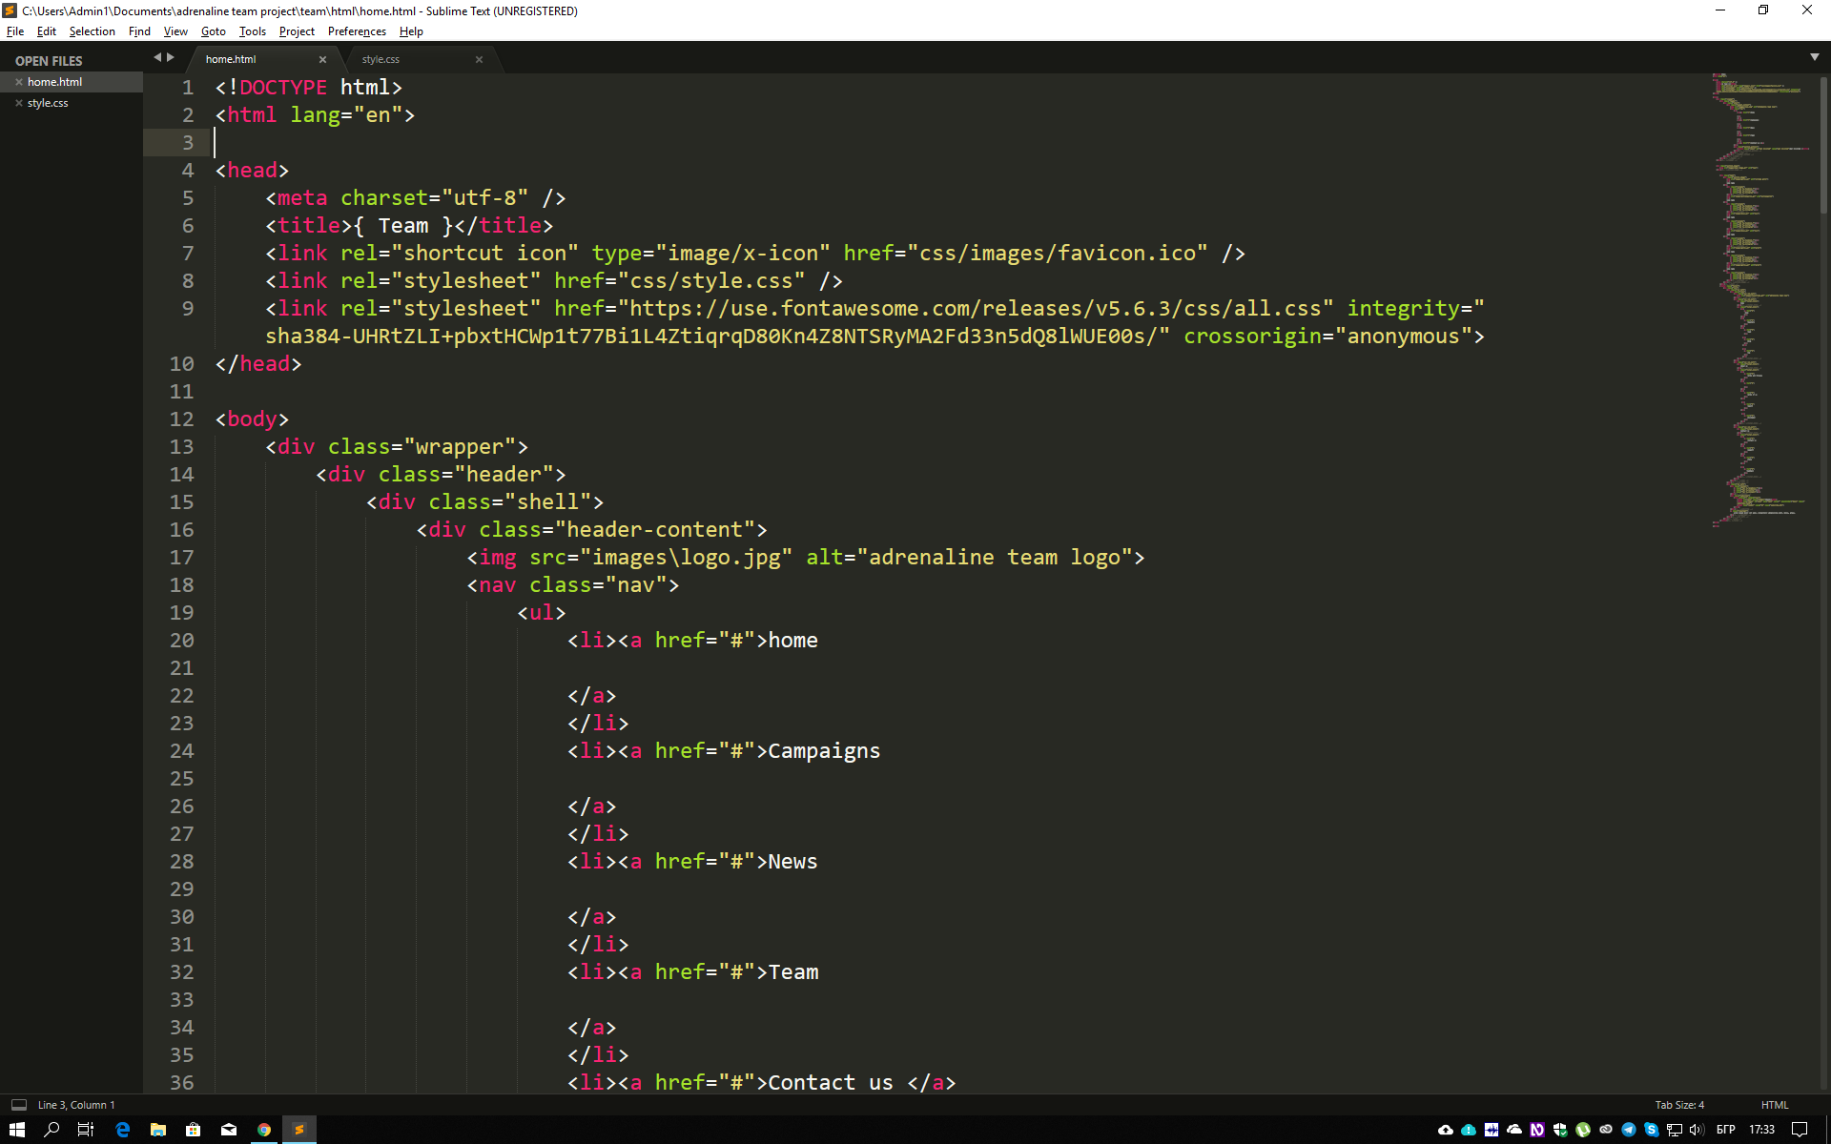
Task: Launch Microsoft Edge from the taskbar
Action: (122, 1130)
